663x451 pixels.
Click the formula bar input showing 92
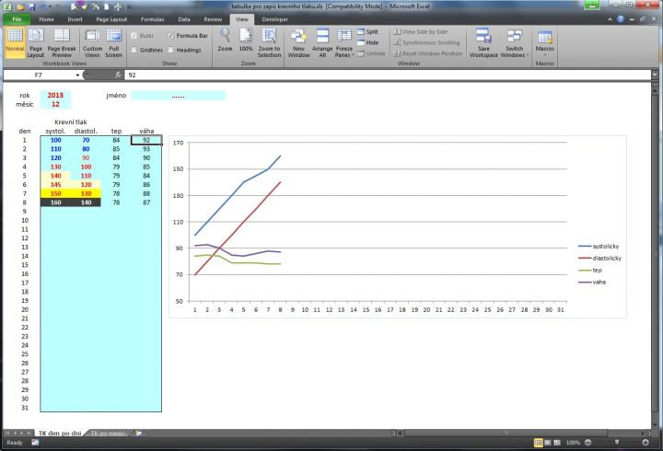click(x=388, y=75)
